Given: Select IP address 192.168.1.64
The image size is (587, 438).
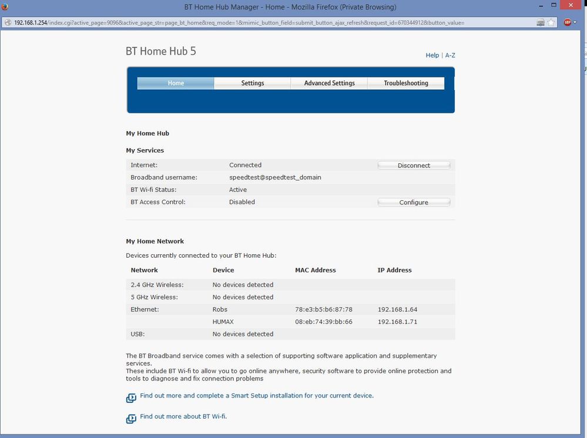Looking at the screenshot, I should click(397, 309).
